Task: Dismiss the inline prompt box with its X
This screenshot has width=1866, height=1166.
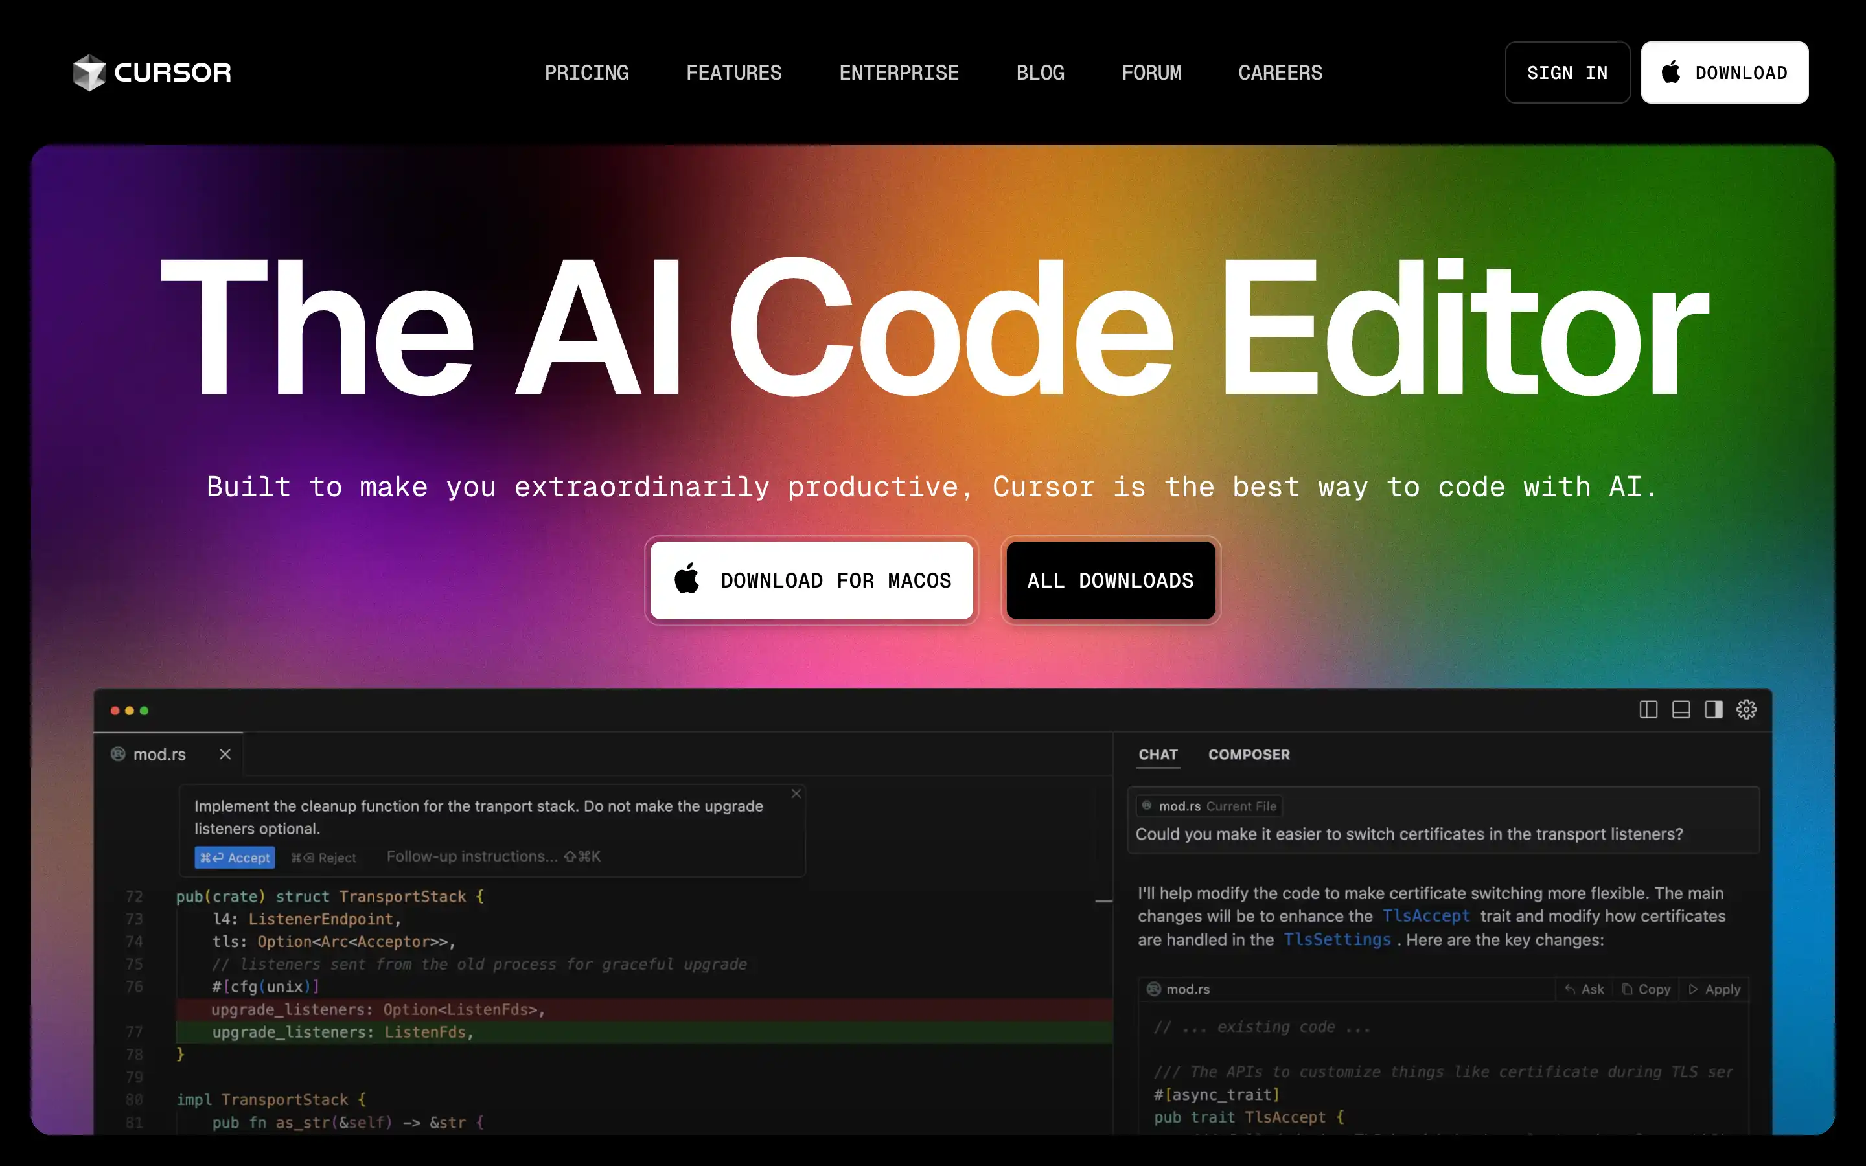Action: [796, 794]
